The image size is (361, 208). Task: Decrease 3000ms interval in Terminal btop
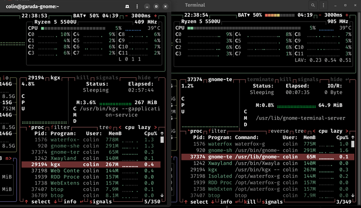point(320,15)
